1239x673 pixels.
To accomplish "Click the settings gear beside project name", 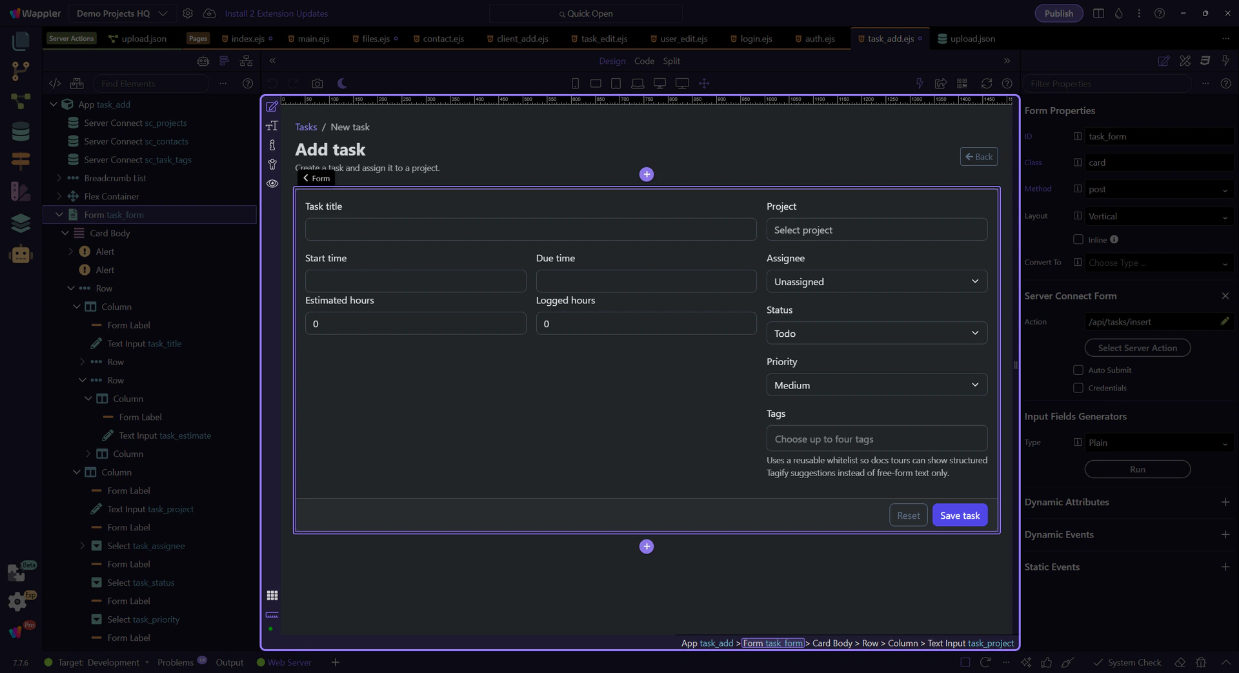I will [188, 14].
